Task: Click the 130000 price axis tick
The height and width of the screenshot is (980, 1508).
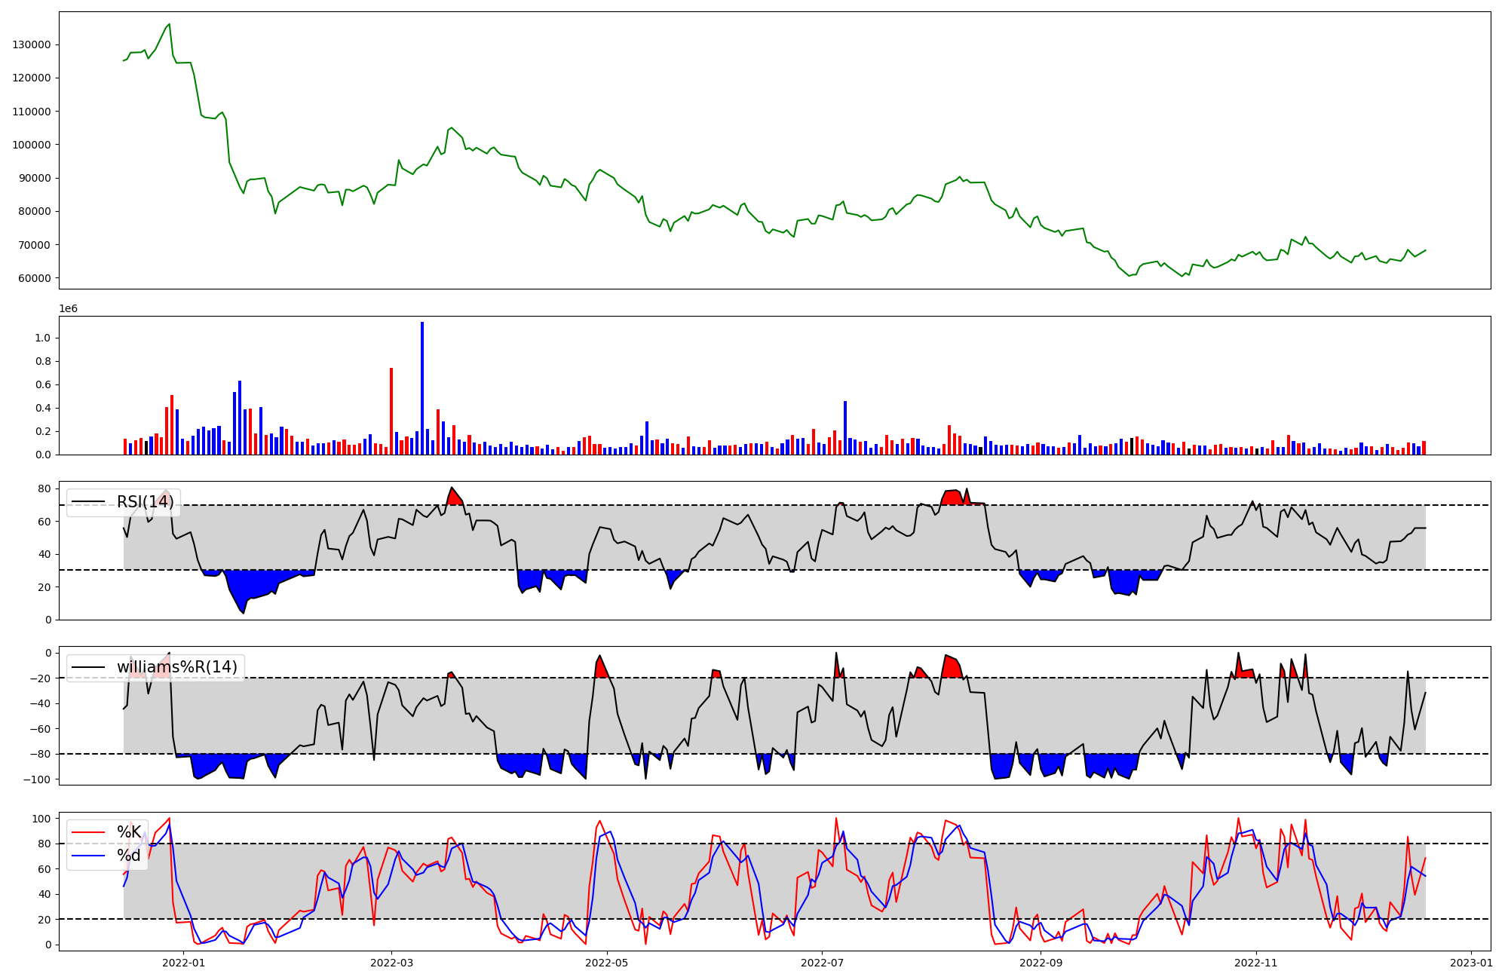Action: click(x=32, y=44)
